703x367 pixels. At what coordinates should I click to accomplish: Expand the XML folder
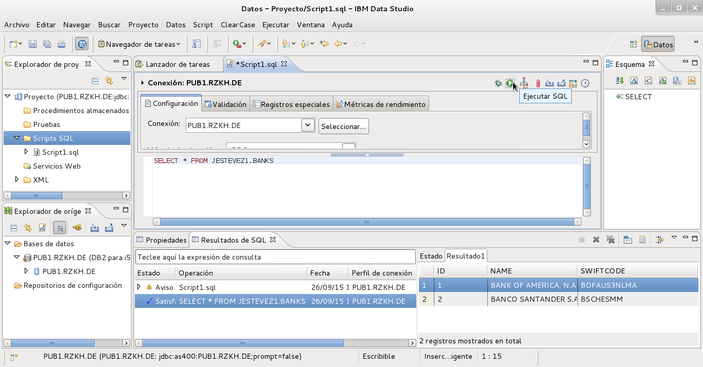point(17,180)
